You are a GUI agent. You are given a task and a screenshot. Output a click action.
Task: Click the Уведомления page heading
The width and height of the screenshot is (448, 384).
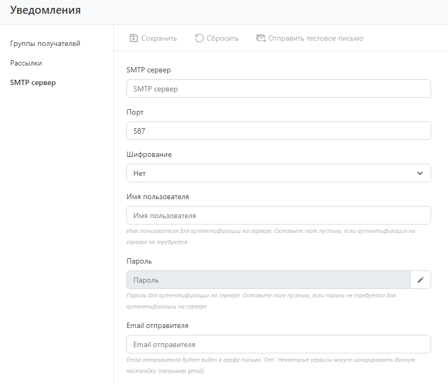pyautogui.click(x=45, y=10)
